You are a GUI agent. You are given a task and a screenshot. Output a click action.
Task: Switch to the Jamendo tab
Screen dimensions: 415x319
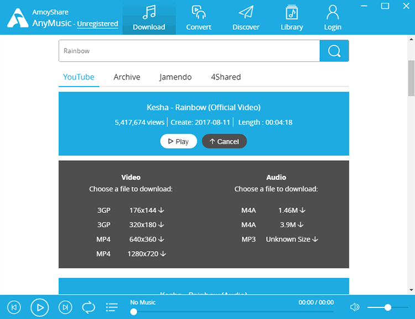click(x=175, y=77)
